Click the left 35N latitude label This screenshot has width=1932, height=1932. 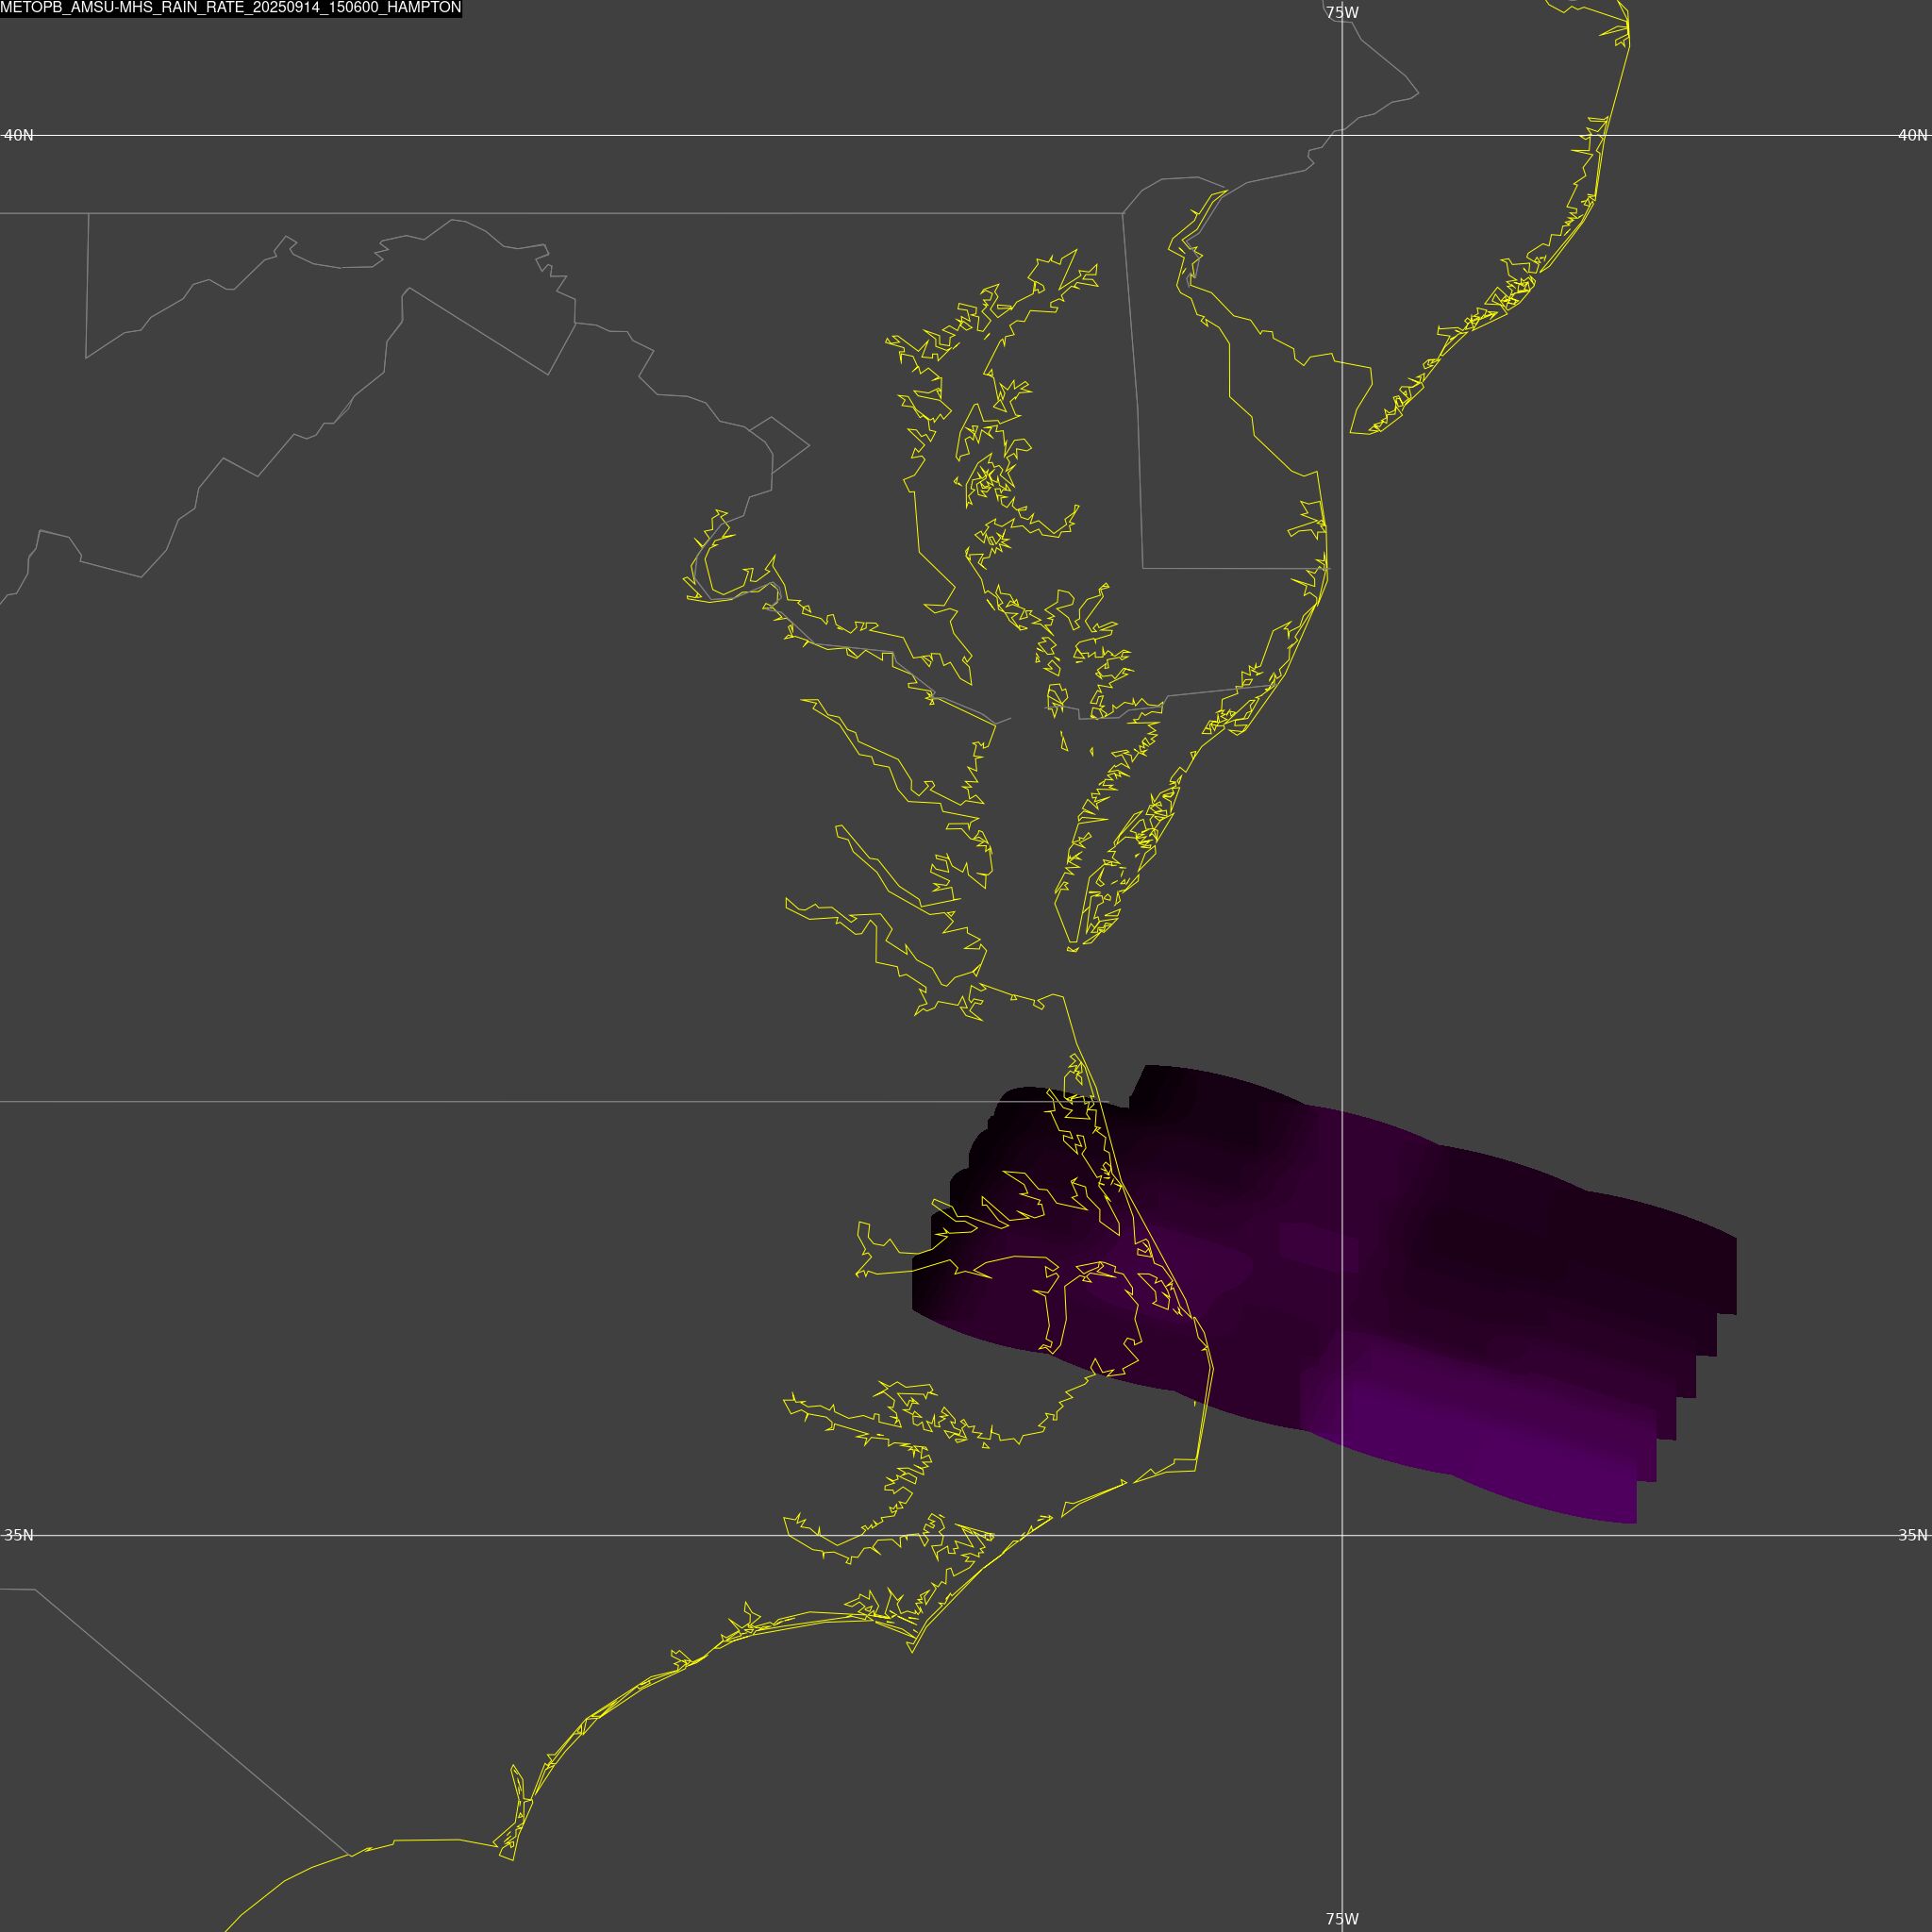(19, 1535)
